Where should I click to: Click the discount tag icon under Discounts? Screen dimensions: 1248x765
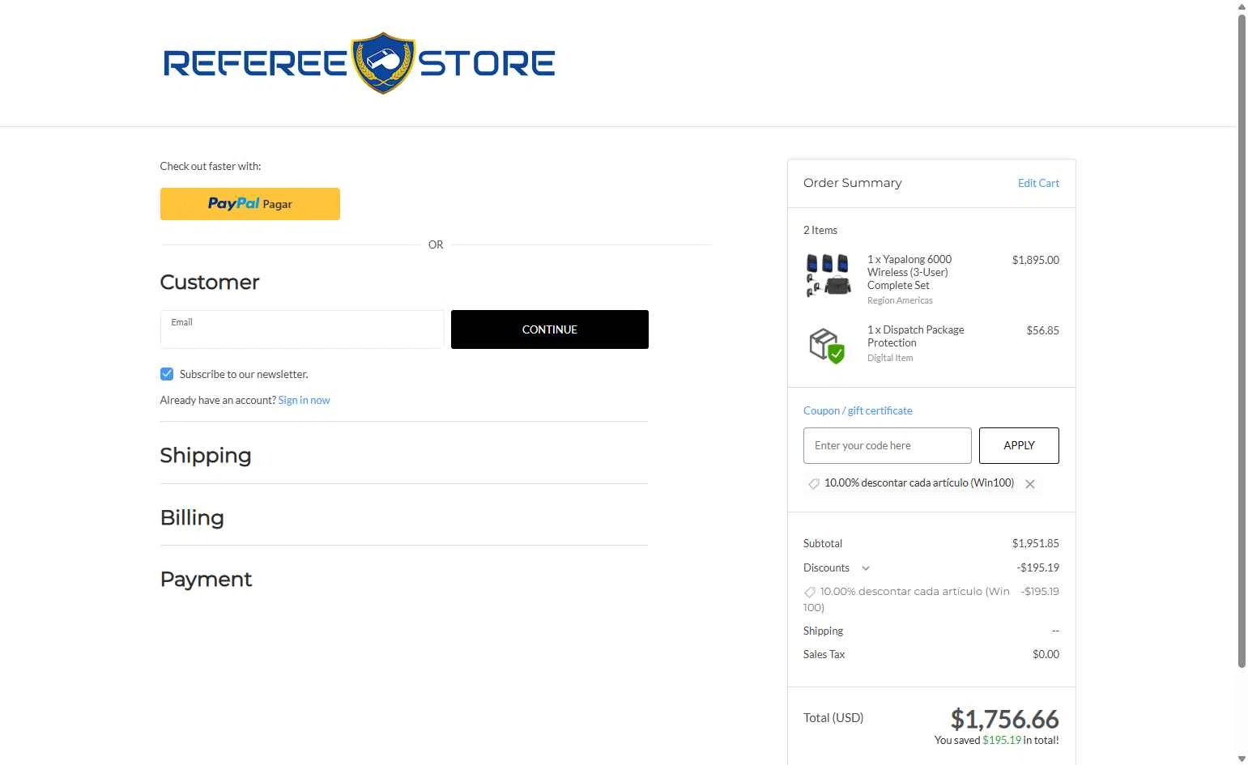(x=810, y=593)
